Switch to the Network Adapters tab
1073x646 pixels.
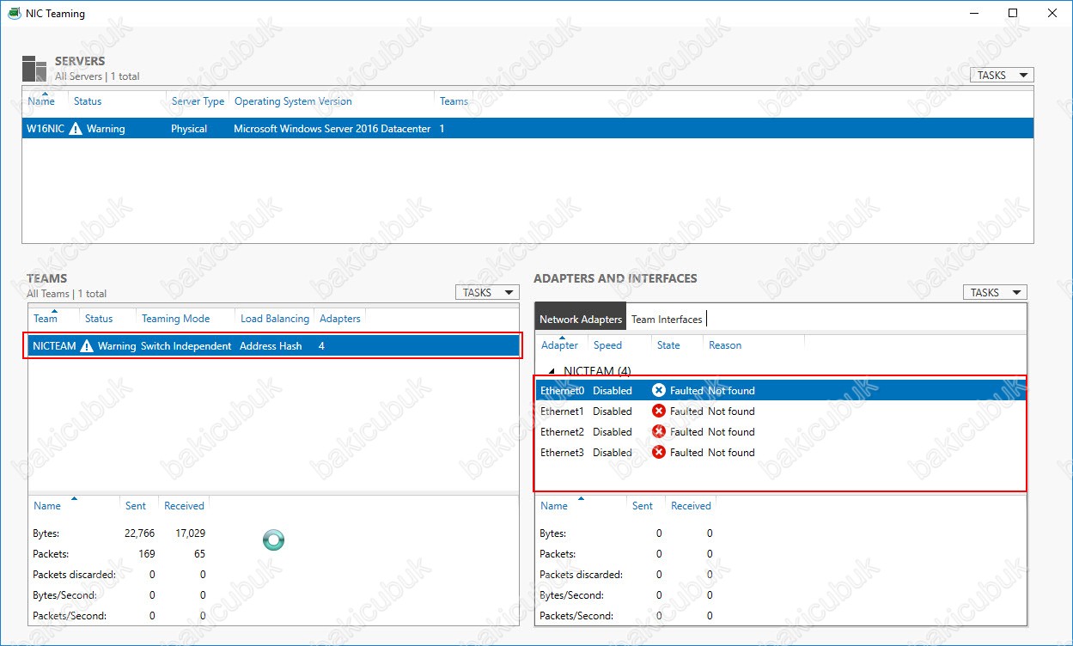(581, 320)
